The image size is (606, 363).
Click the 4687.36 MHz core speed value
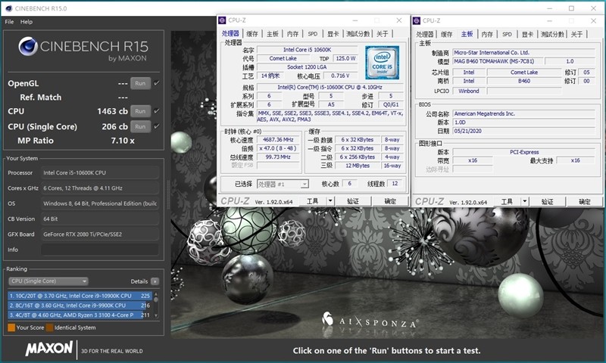278,140
